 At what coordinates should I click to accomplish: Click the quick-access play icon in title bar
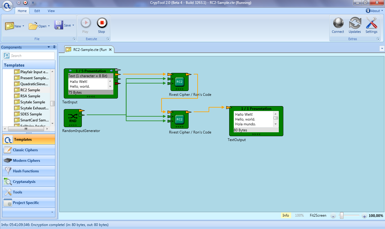coord(19,3)
